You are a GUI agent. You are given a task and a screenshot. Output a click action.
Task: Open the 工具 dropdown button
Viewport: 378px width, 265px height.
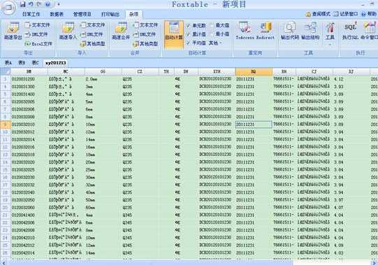tap(330, 34)
